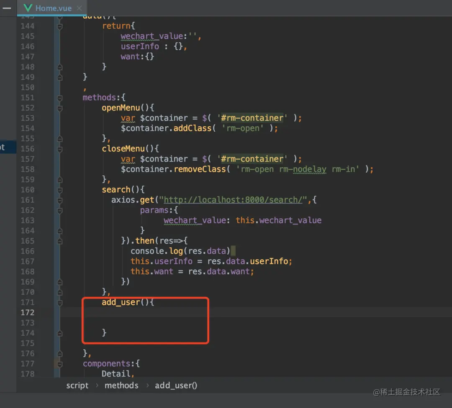This screenshot has width=452, height=408.
Task: Collapse the axios.get call at line 161
Action: coord(60,200)
